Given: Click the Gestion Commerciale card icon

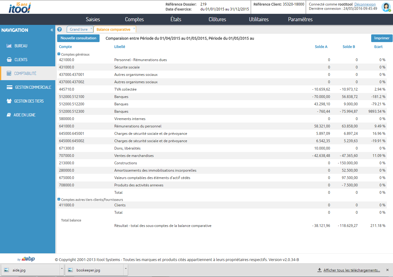Looking at the screenshot, I should 10,87.
